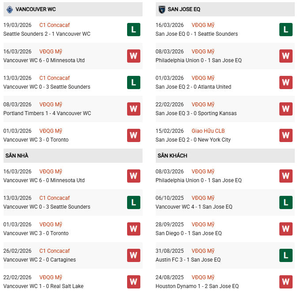Open match Vancouver WC 3 - 0 Toronto under SÂN NHÀ
297x292 pixels.
(36, 233)
